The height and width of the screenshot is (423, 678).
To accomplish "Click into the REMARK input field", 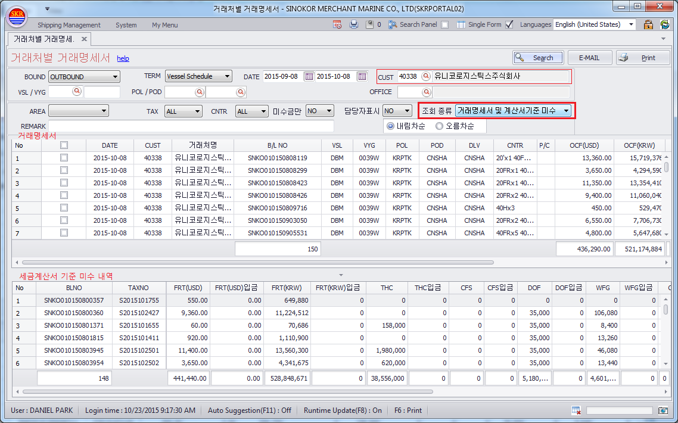I will 191,126.
